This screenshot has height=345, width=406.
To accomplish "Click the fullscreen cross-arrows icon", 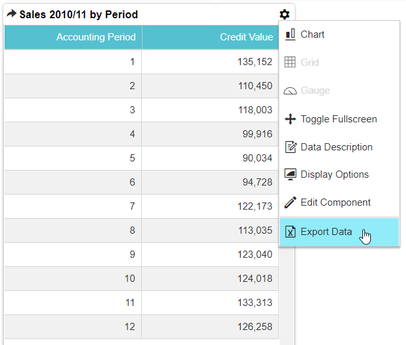I will click(x=290, y=119).
